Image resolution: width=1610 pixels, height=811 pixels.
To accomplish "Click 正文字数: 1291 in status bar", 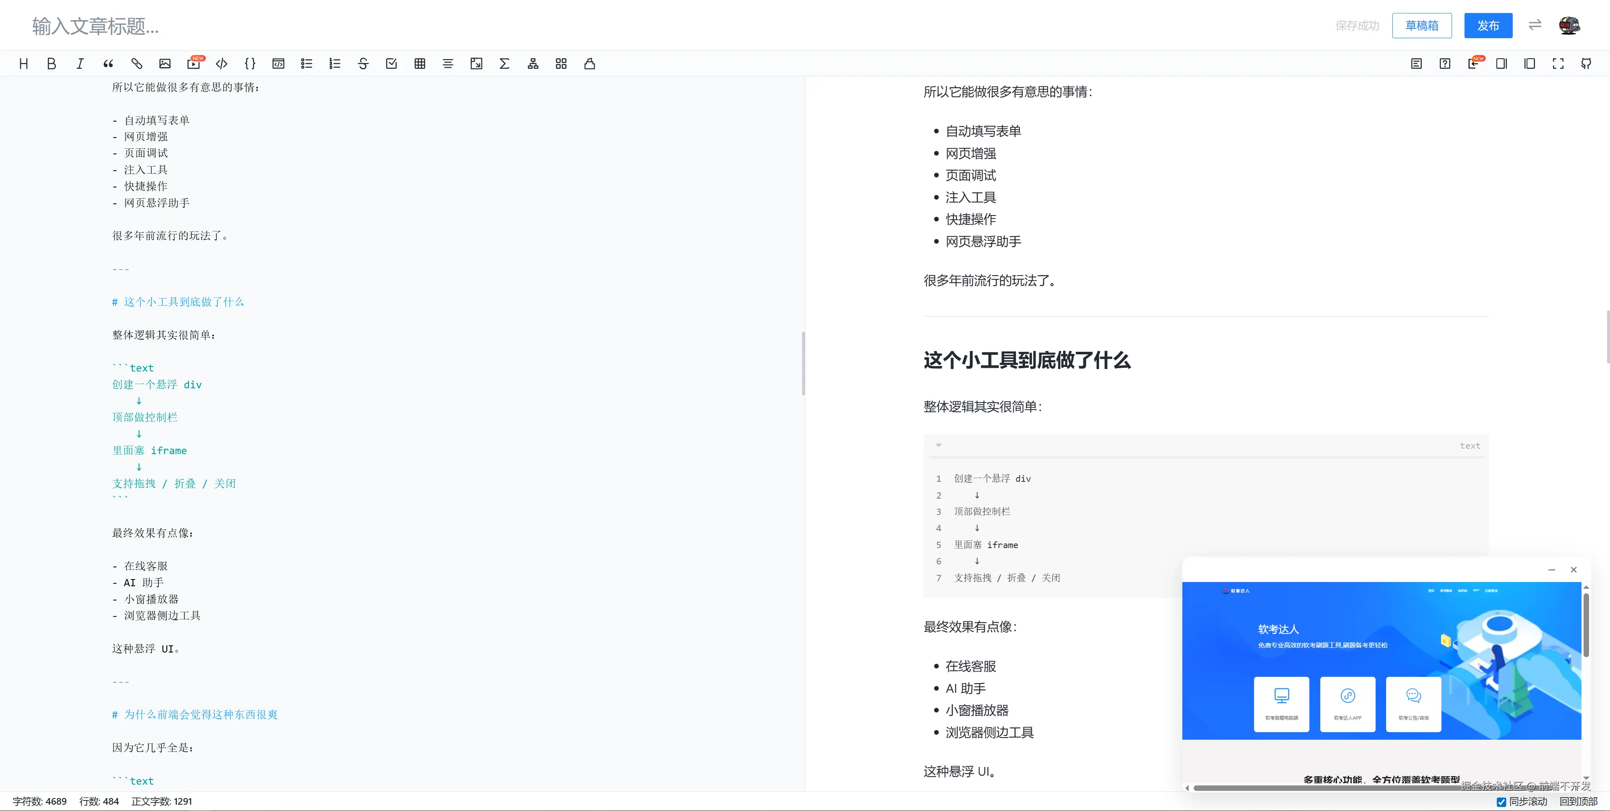I will point(161,802).
